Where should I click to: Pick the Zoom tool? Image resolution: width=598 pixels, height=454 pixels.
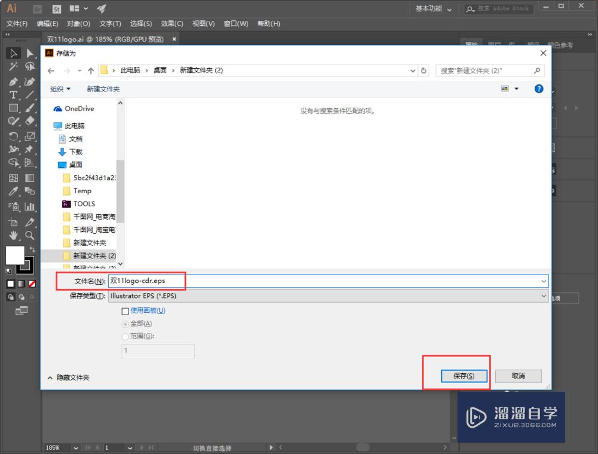pos(29,236)
